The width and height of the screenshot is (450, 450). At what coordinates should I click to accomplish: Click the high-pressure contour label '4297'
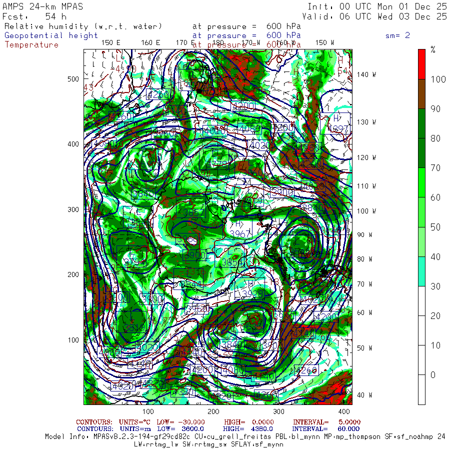tap(339, 129)
